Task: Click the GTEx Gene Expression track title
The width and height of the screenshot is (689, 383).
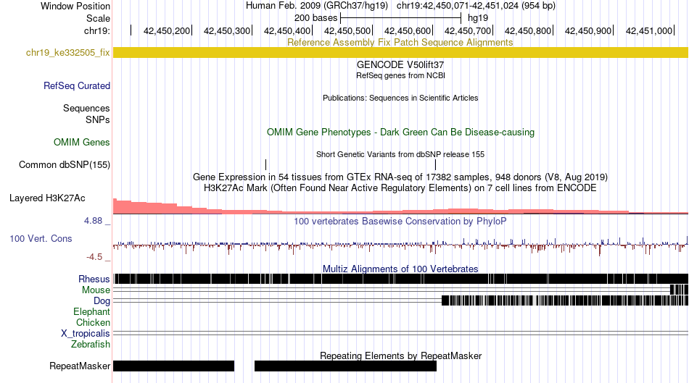Action: [400, 177]
